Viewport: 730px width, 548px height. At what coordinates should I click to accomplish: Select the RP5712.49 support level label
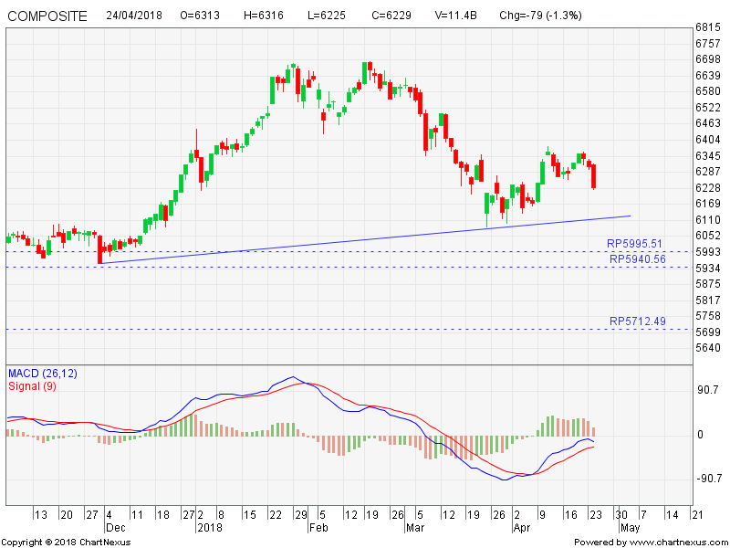coord(637,321)
